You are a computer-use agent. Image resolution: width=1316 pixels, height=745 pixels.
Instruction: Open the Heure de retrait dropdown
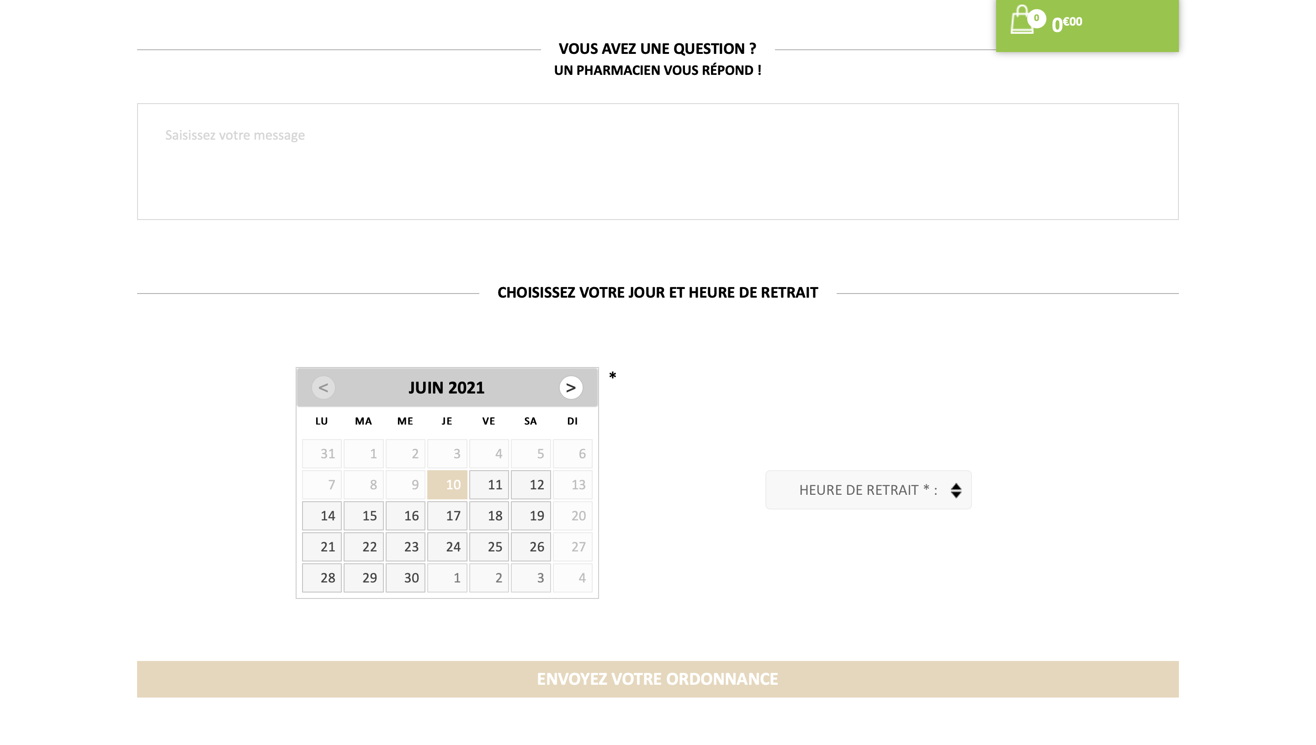coord(868,490)
